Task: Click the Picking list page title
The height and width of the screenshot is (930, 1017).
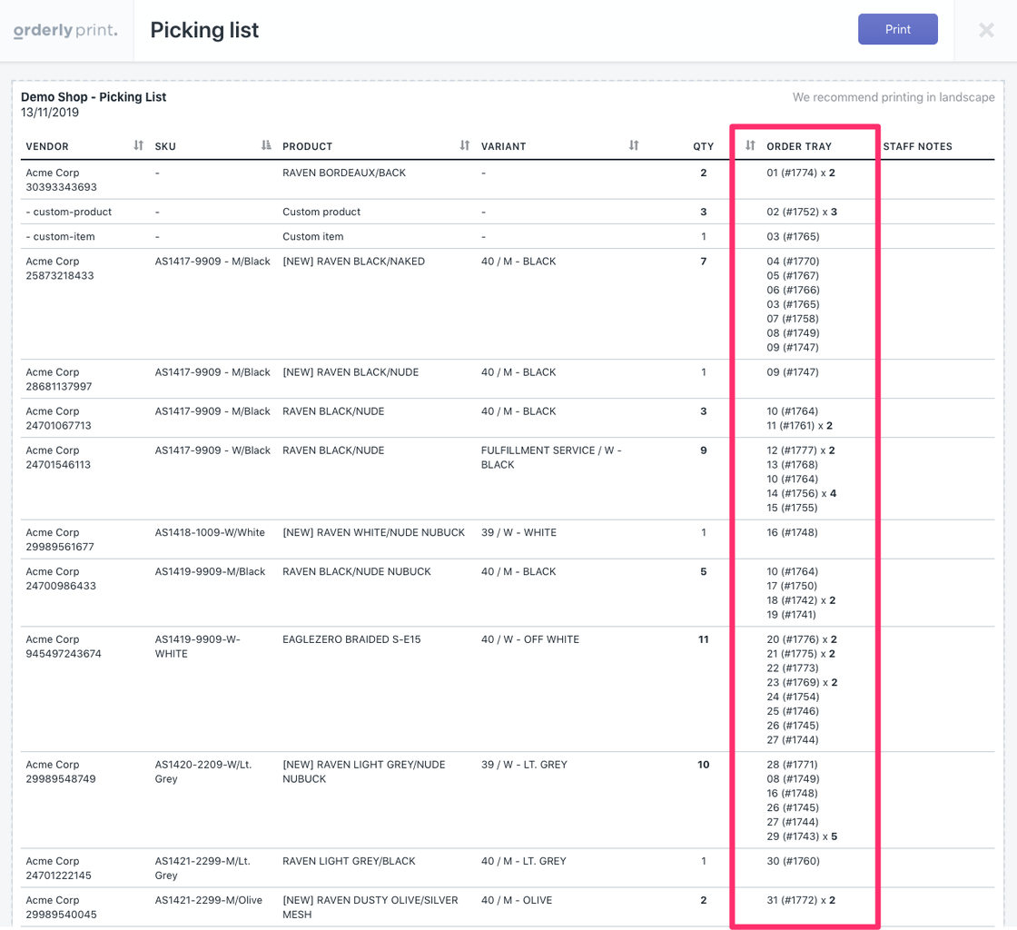Action: click(204, 30)
